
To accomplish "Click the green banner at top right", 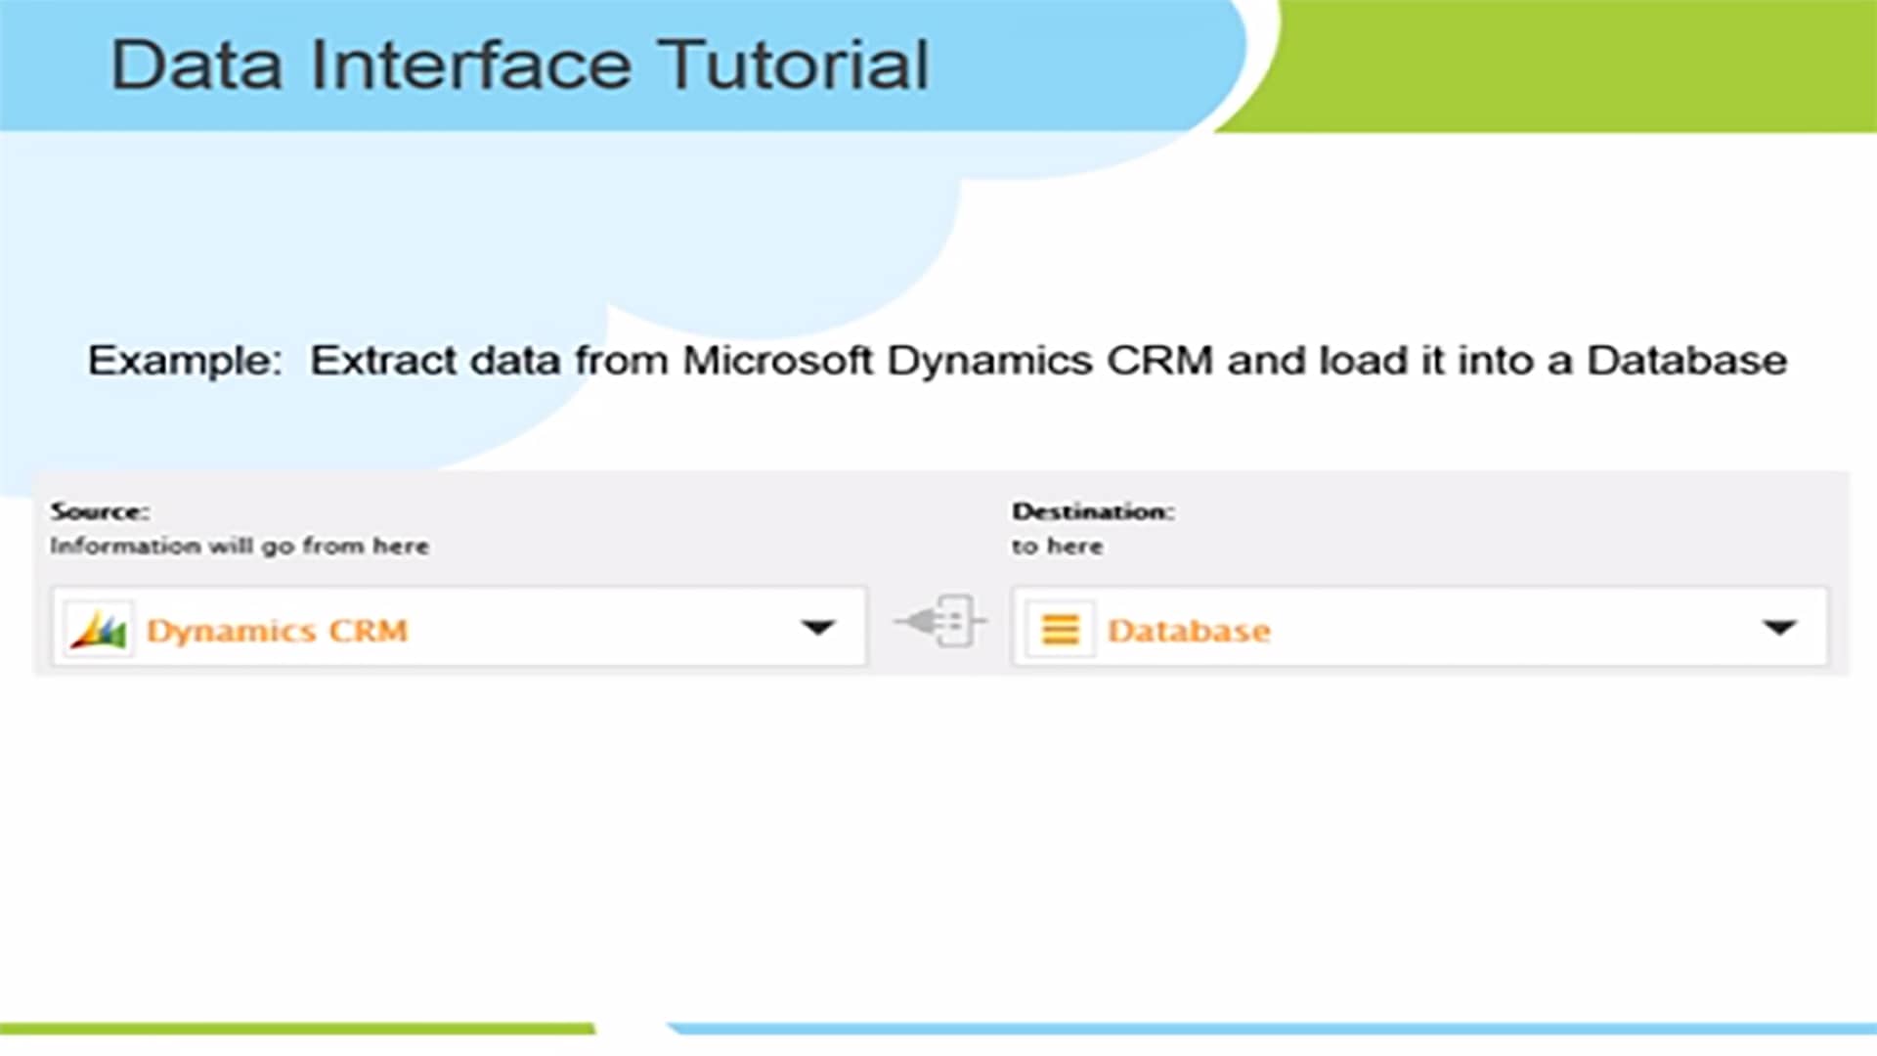I will click(1584, 64).
